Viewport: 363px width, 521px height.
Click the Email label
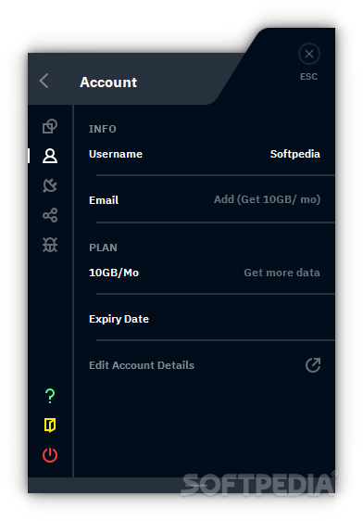104,200
